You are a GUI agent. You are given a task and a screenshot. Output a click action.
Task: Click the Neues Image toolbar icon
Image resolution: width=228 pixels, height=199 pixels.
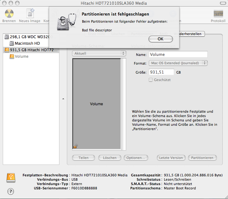click(x=30, y=13)
